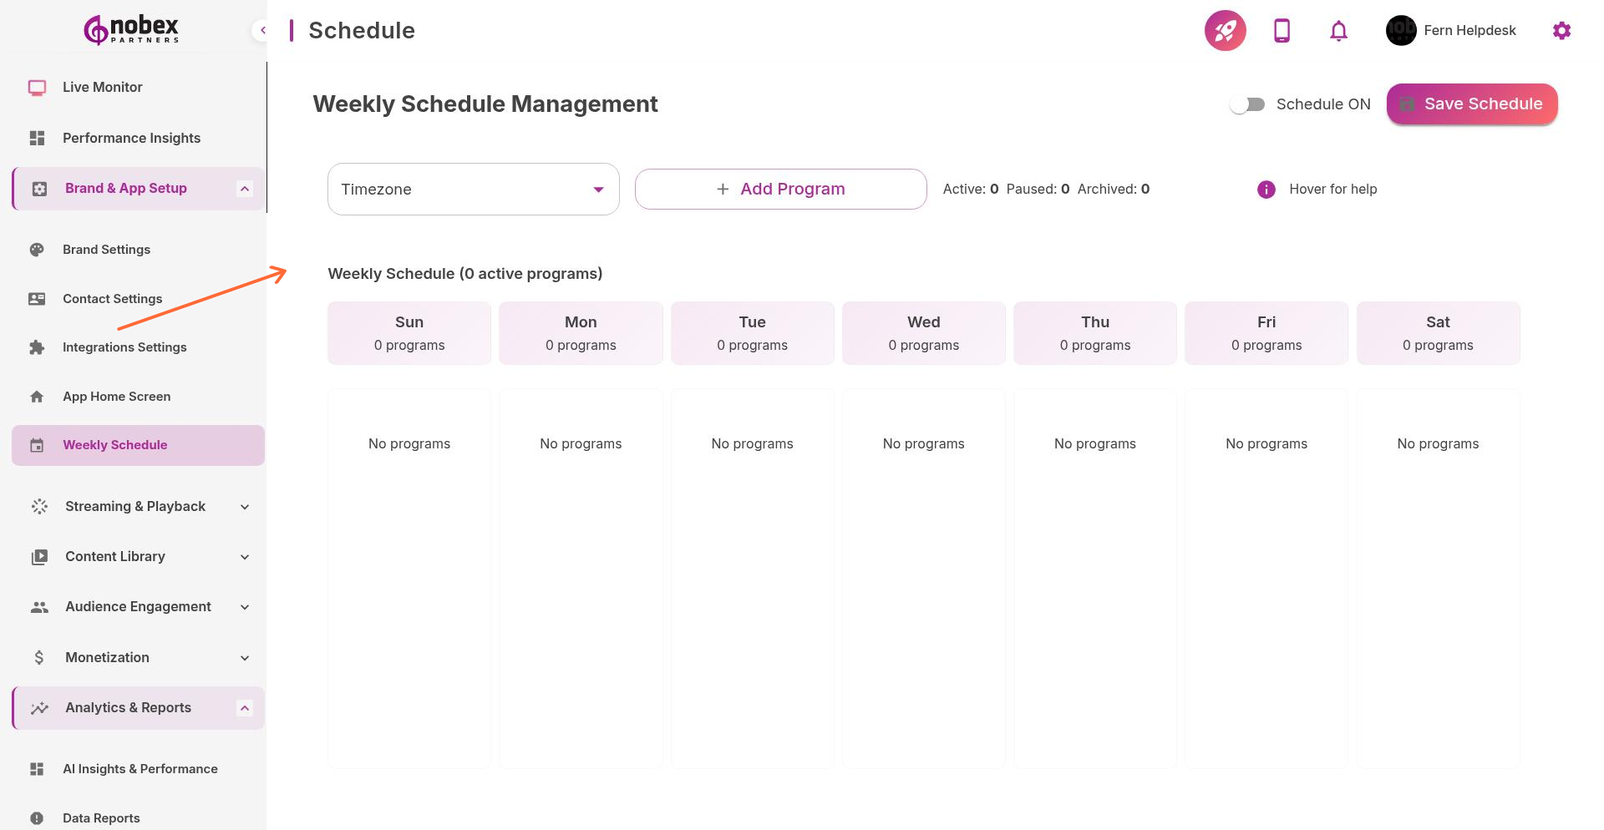Screen dimensions: 1604x830
Task: Collapse the Analytics & Reports section
Action: coord(244,707)
